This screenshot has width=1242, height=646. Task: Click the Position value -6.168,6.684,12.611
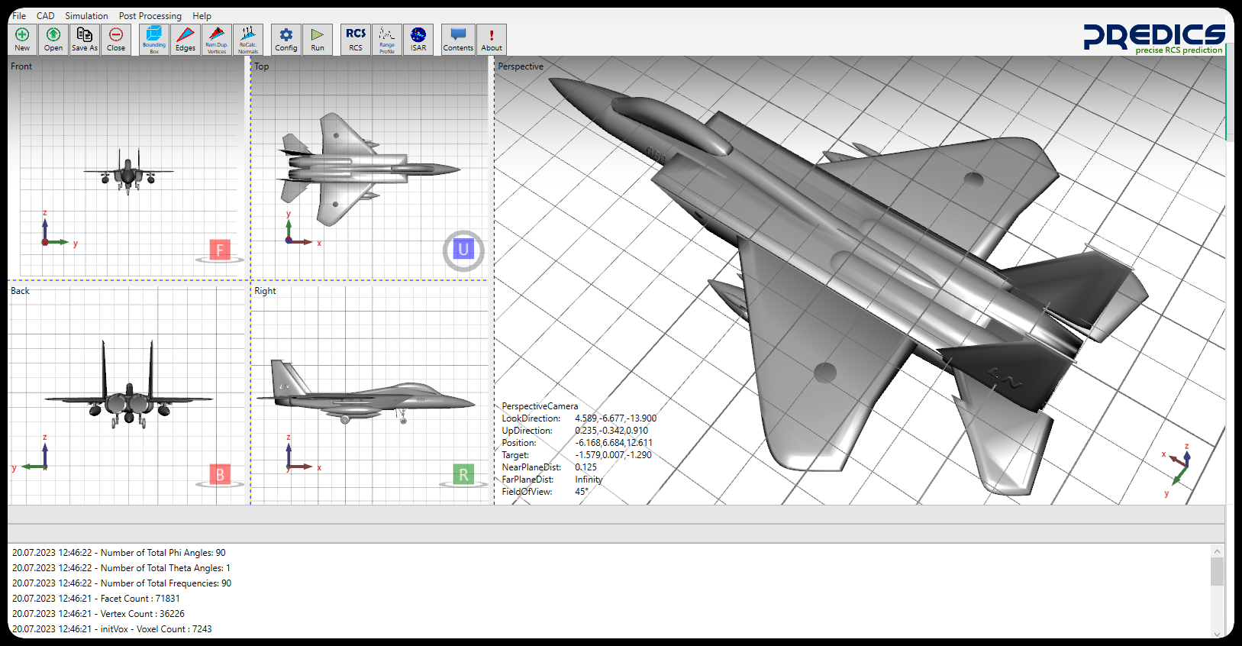(614, 443)
